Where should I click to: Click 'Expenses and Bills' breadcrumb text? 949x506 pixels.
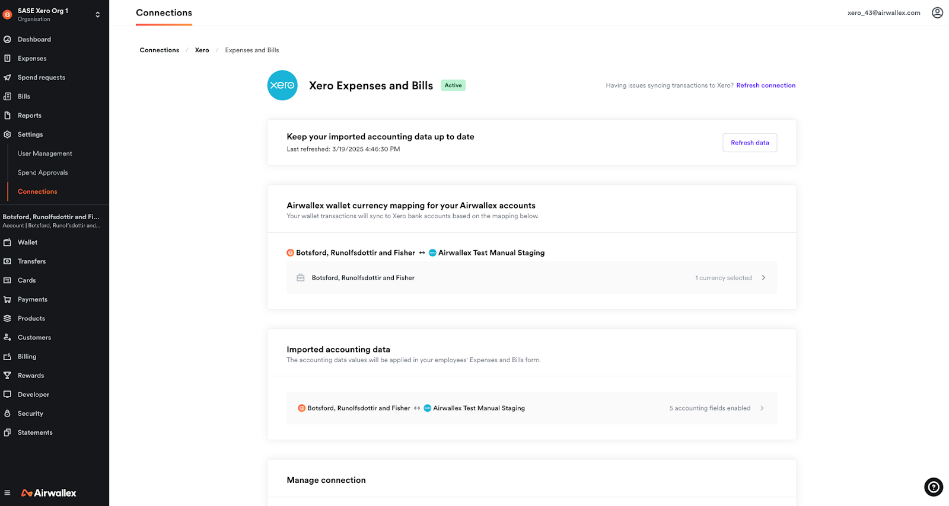click(x=252, y=50)
